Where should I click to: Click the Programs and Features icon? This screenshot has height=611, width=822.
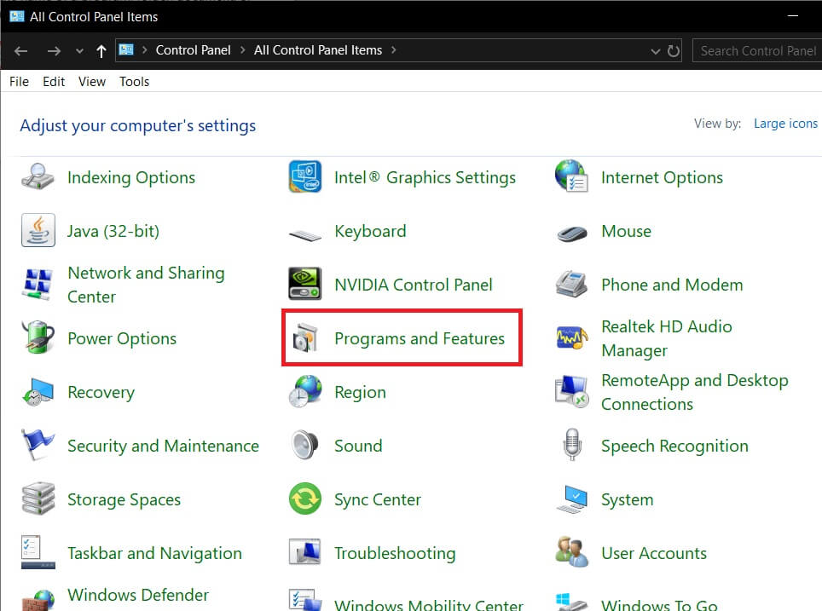tap(305, 338)
